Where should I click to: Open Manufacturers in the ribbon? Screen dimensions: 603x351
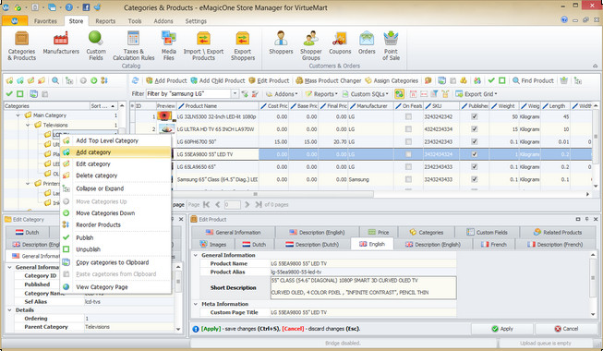coord(61,43)
